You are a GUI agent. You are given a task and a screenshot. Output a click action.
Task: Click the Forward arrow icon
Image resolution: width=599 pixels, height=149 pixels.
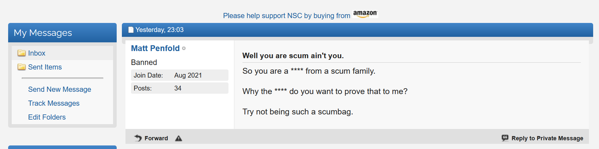(x=138, y=138)
